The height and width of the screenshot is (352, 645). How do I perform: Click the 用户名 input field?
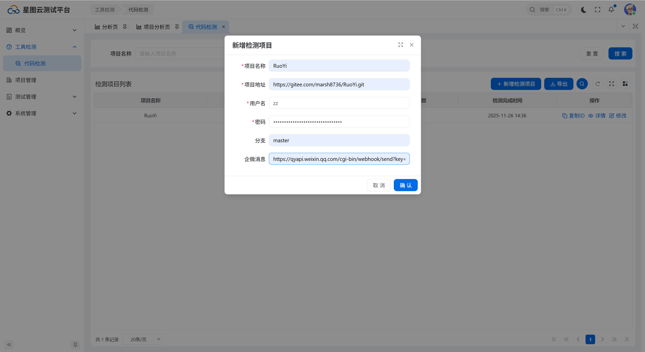339,103
